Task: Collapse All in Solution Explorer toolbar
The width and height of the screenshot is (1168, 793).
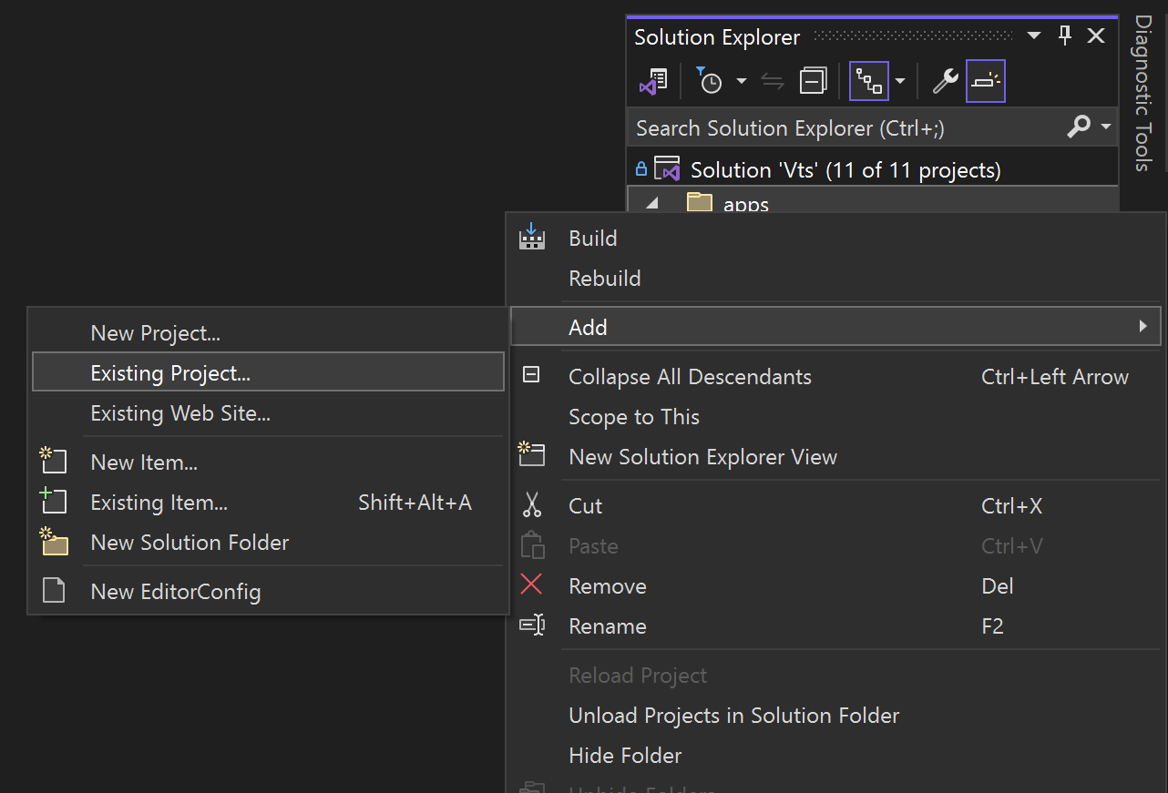Action: 813,82
